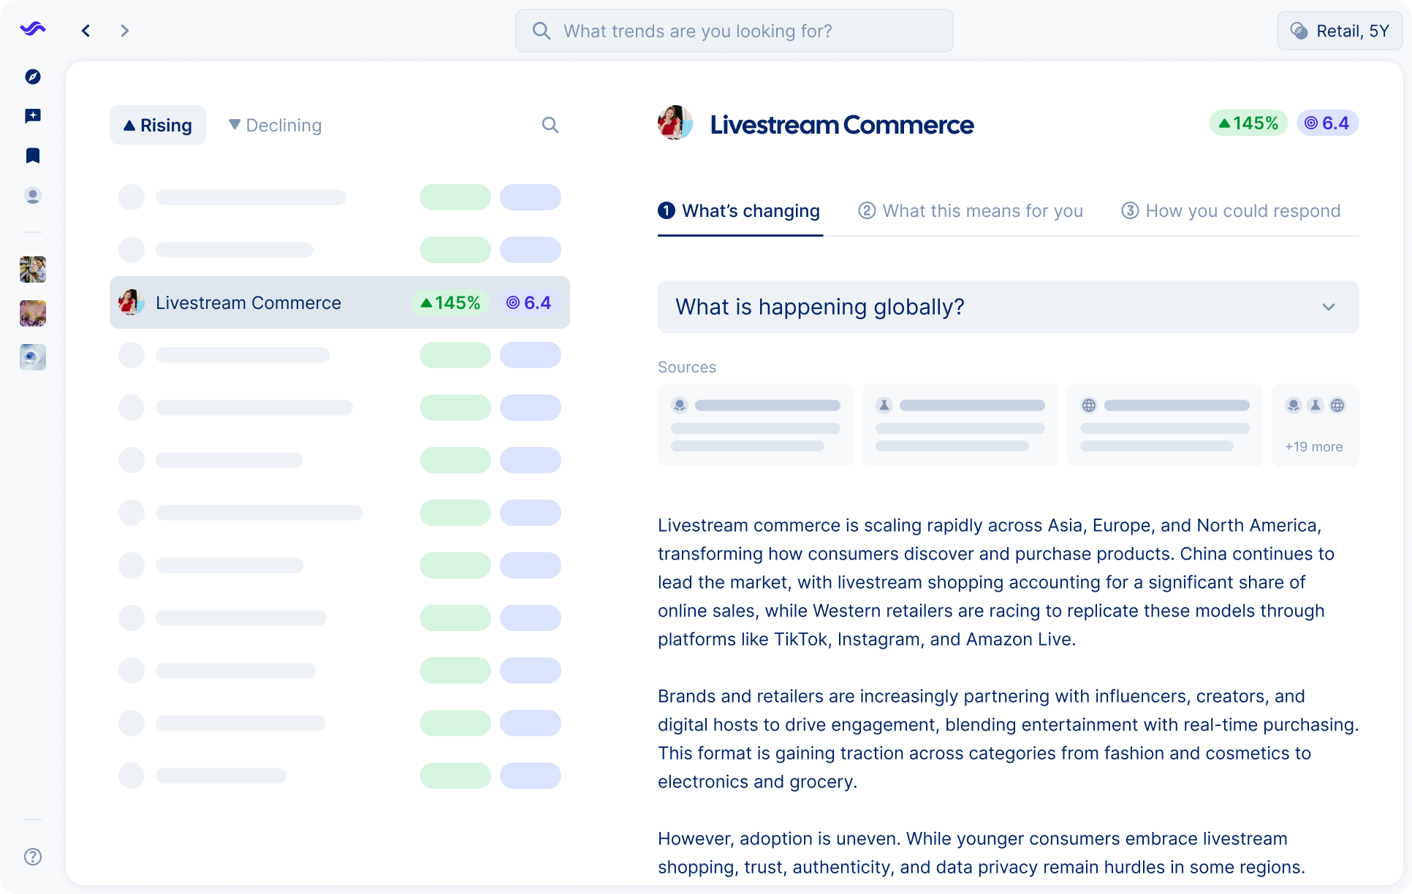Image resolution: width=1412 pixels, height=894 pixels.
Task: Select the Rising trends filter
Action: click(x=158, y=125)
